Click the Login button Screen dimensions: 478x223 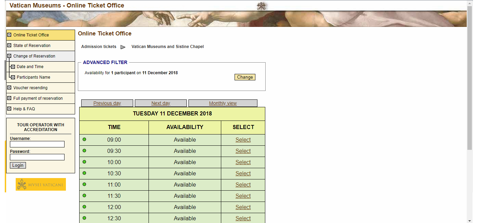pos(18,165)
